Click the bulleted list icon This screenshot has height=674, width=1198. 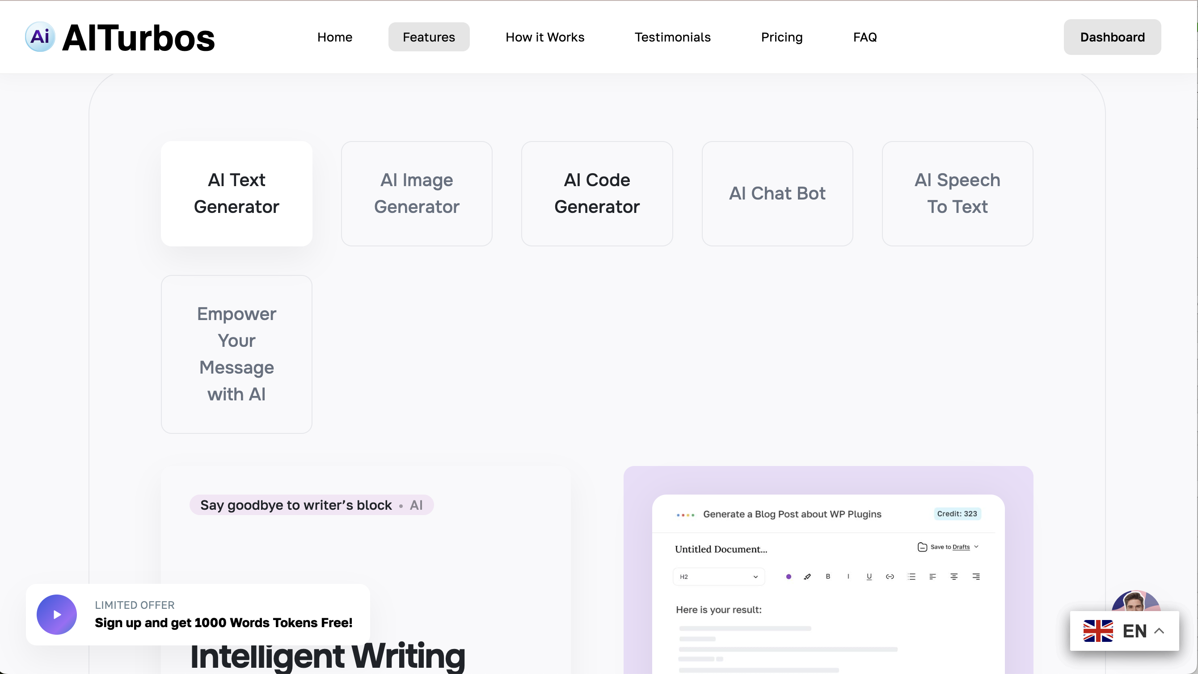click(x=911, y=576)
